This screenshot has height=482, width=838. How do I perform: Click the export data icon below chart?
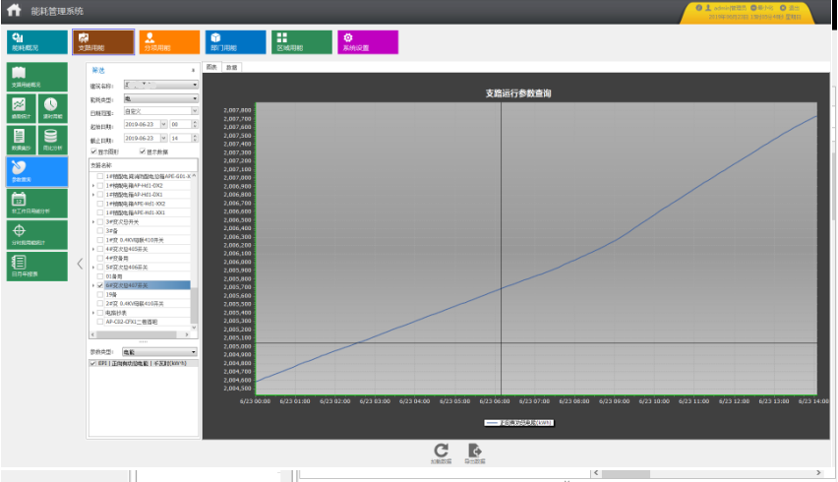[x=475, y=452]
